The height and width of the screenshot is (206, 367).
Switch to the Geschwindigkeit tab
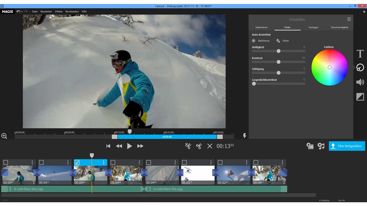click(x=339, y=27)
